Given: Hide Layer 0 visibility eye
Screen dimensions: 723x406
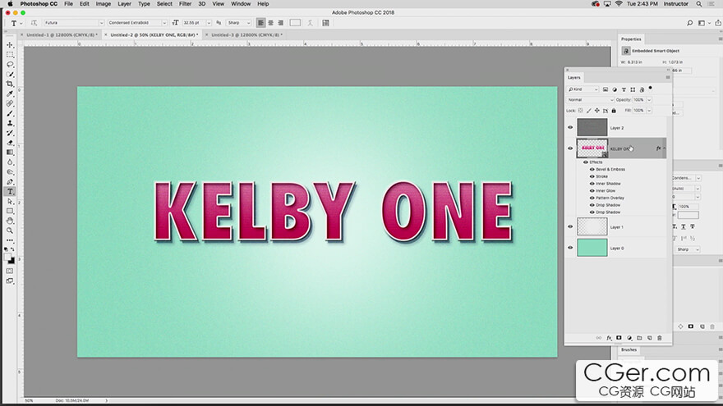Looking at the screenshot, I should pyautogui.click(x=570, y=248).
